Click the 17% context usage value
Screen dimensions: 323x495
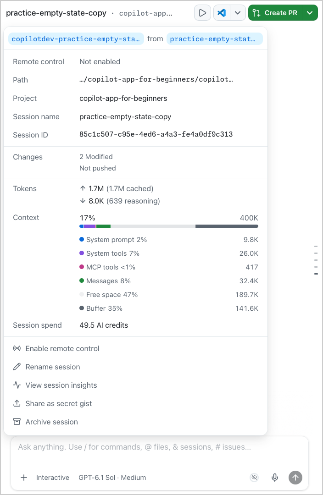87,218
